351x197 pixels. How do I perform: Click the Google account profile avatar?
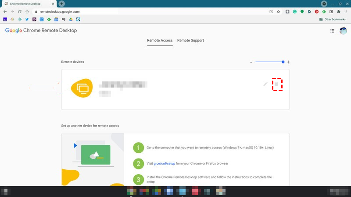point(343,31)
